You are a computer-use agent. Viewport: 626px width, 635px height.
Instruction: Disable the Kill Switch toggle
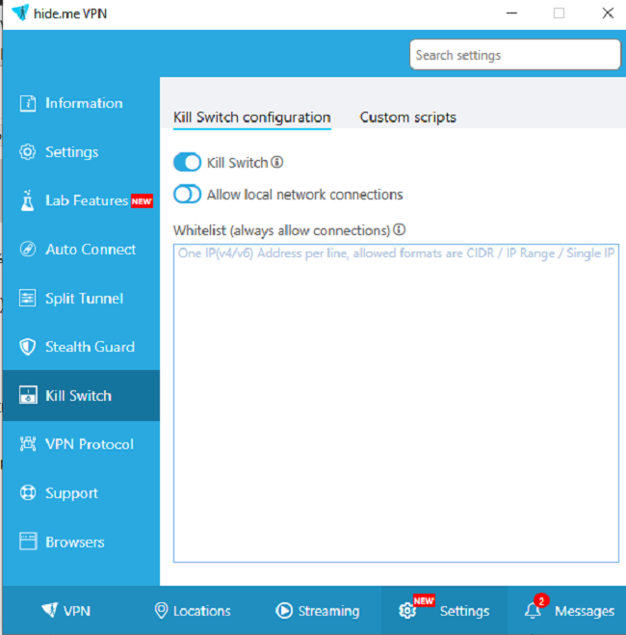coord(187,162)
